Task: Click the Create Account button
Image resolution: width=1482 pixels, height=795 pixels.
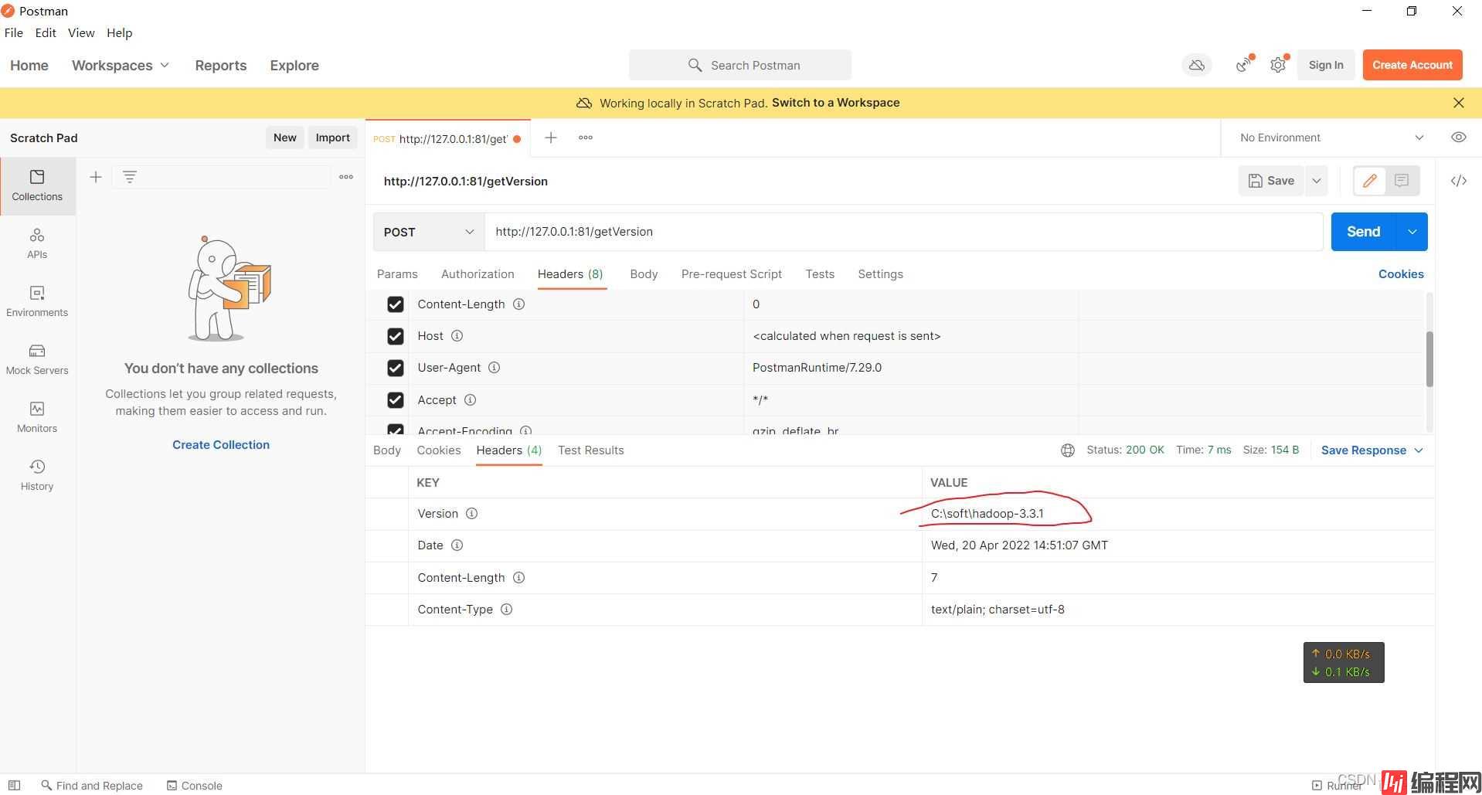Action: (1412, 65)
